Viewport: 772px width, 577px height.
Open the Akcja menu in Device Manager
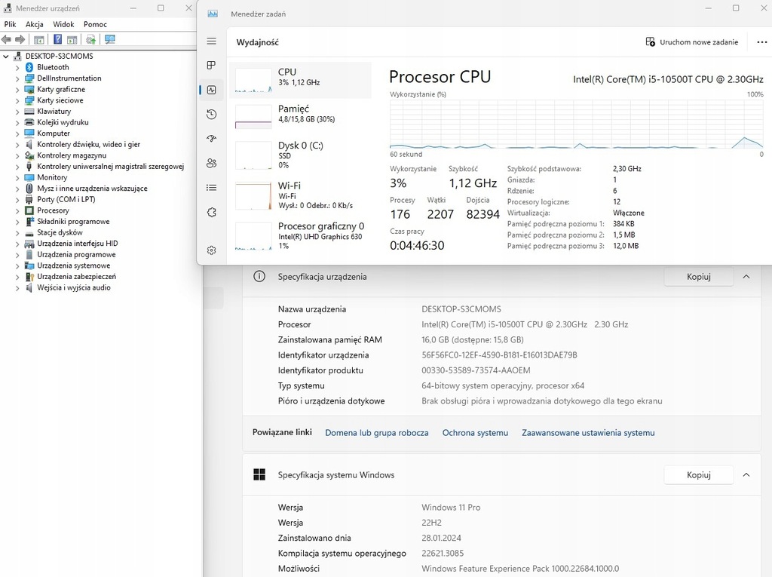point(35,24)
